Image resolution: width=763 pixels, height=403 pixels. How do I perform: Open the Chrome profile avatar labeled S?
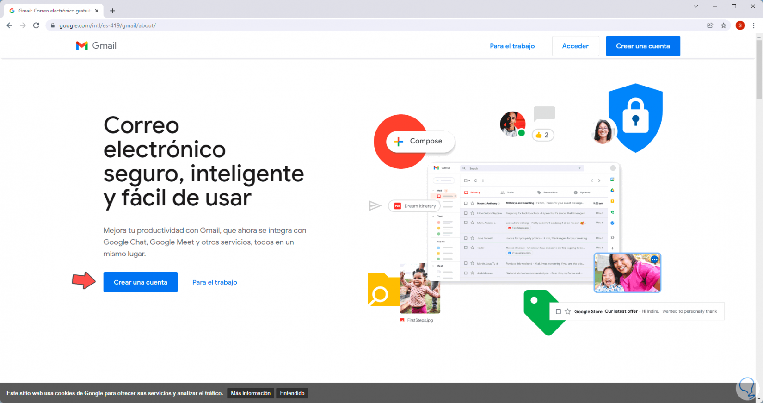740,25
